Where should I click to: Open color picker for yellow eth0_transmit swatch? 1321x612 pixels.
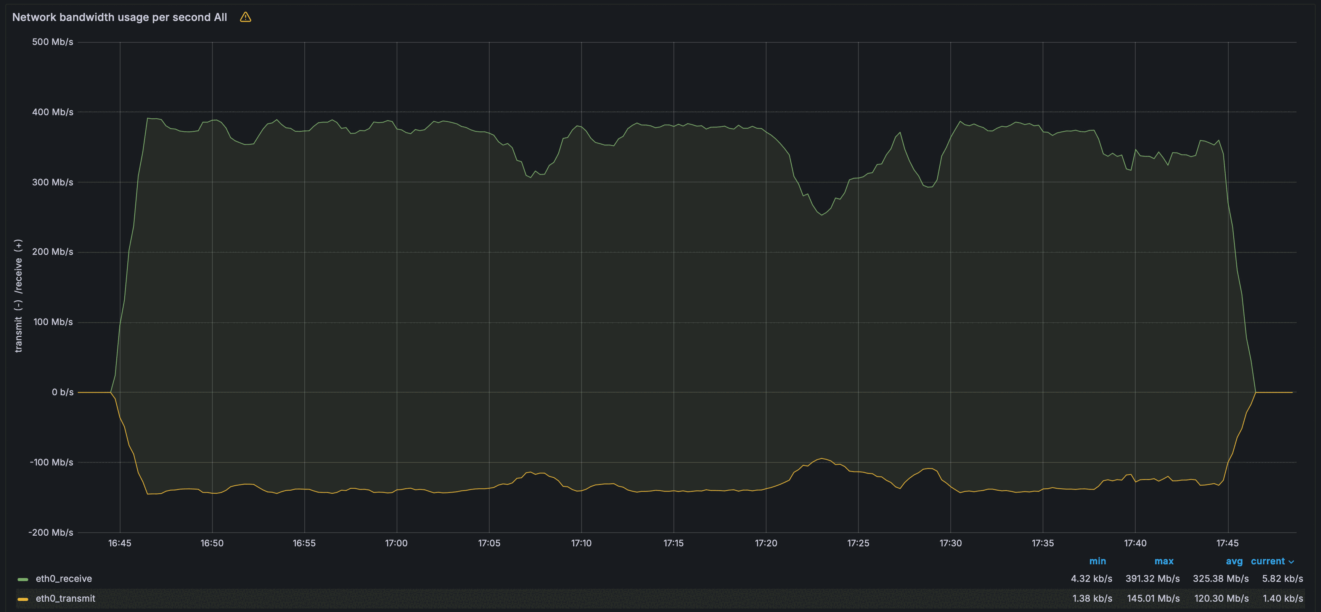tap(22, 599)
